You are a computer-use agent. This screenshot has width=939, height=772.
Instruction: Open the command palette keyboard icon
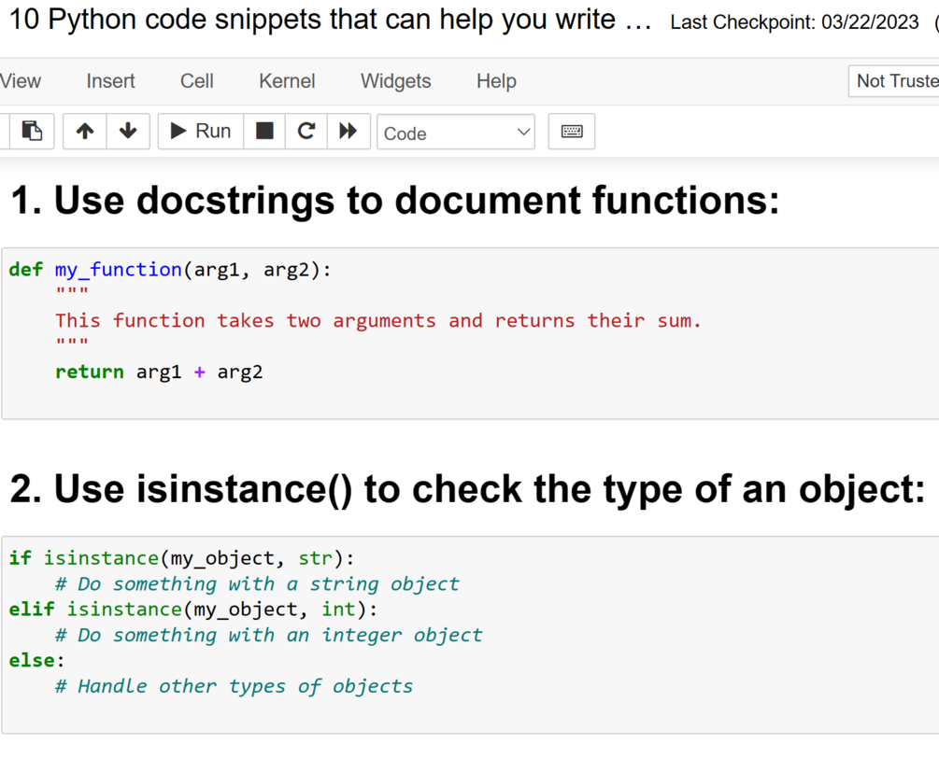tap(572, 132)
